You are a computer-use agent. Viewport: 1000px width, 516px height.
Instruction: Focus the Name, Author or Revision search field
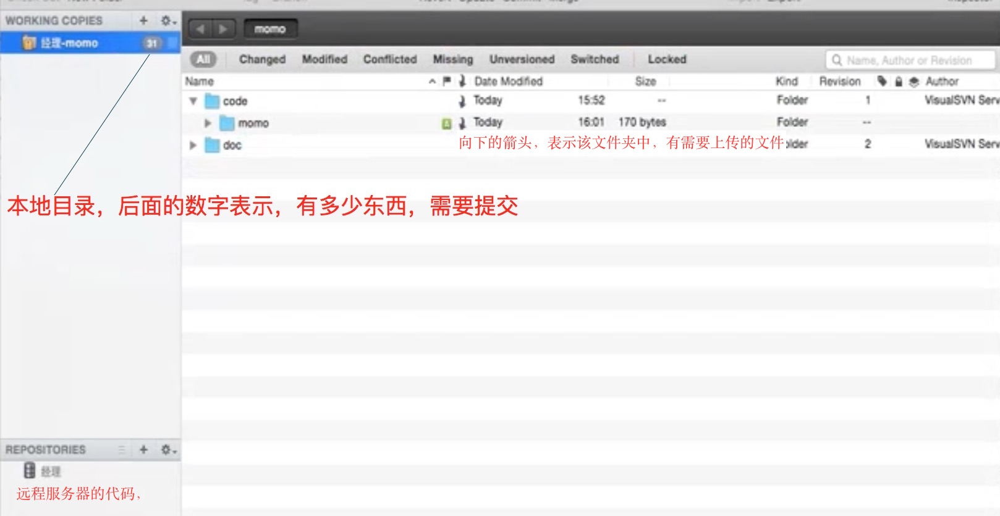[910, 60]
